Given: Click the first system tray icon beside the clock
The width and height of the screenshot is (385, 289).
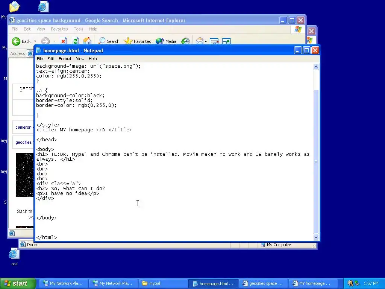Looking at the screenshot, I should [x=350, y=283].
